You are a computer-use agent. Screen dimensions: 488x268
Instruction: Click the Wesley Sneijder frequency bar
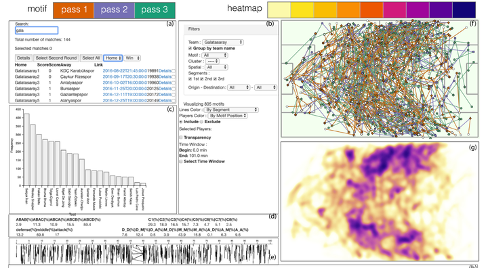pos(33,155)
